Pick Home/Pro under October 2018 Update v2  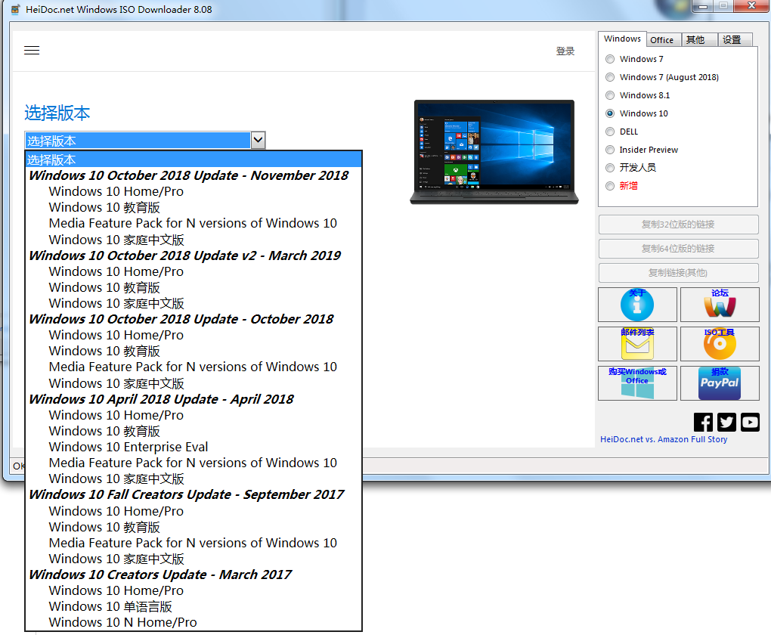194,271
